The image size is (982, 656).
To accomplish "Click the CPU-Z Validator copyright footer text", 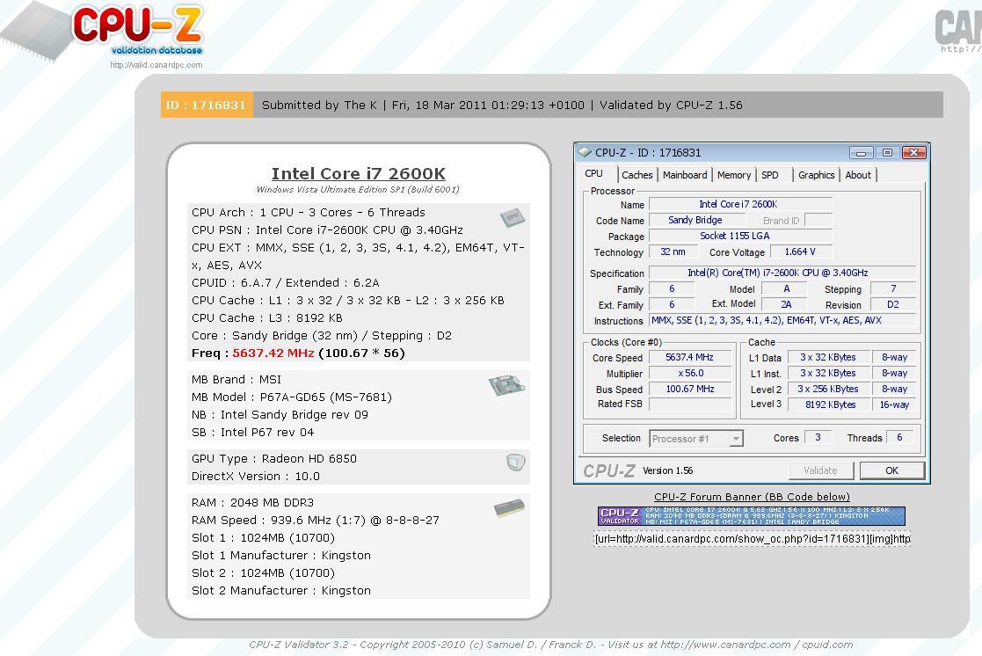I will tap(551, 645).
